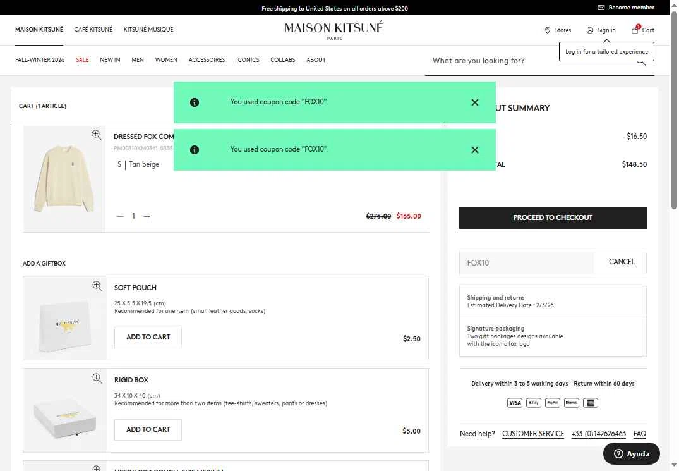The width and height of the screenshot is (679, 471).
Task: Switch to Kitsuné Musique tab
Action: pyautogui.click(x=148, y=30)
